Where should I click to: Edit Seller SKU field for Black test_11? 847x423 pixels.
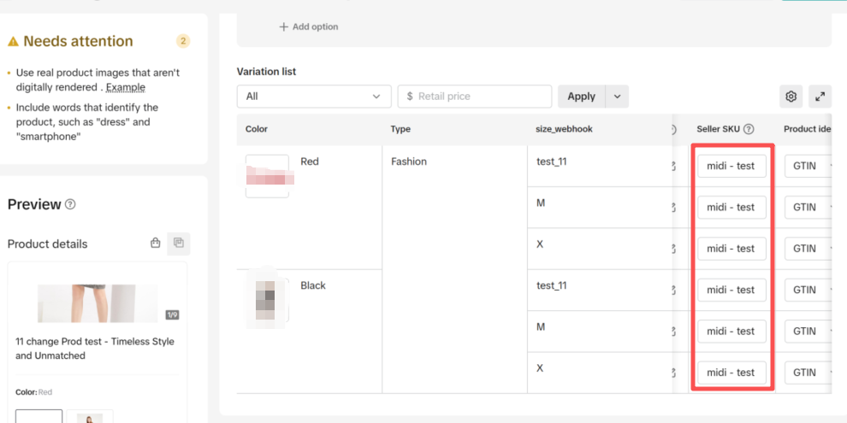pos(731,290)
